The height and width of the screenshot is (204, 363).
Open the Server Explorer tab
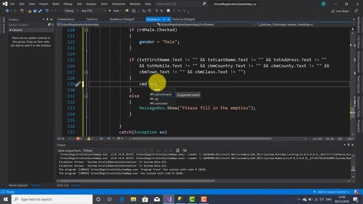pos(18,185)
